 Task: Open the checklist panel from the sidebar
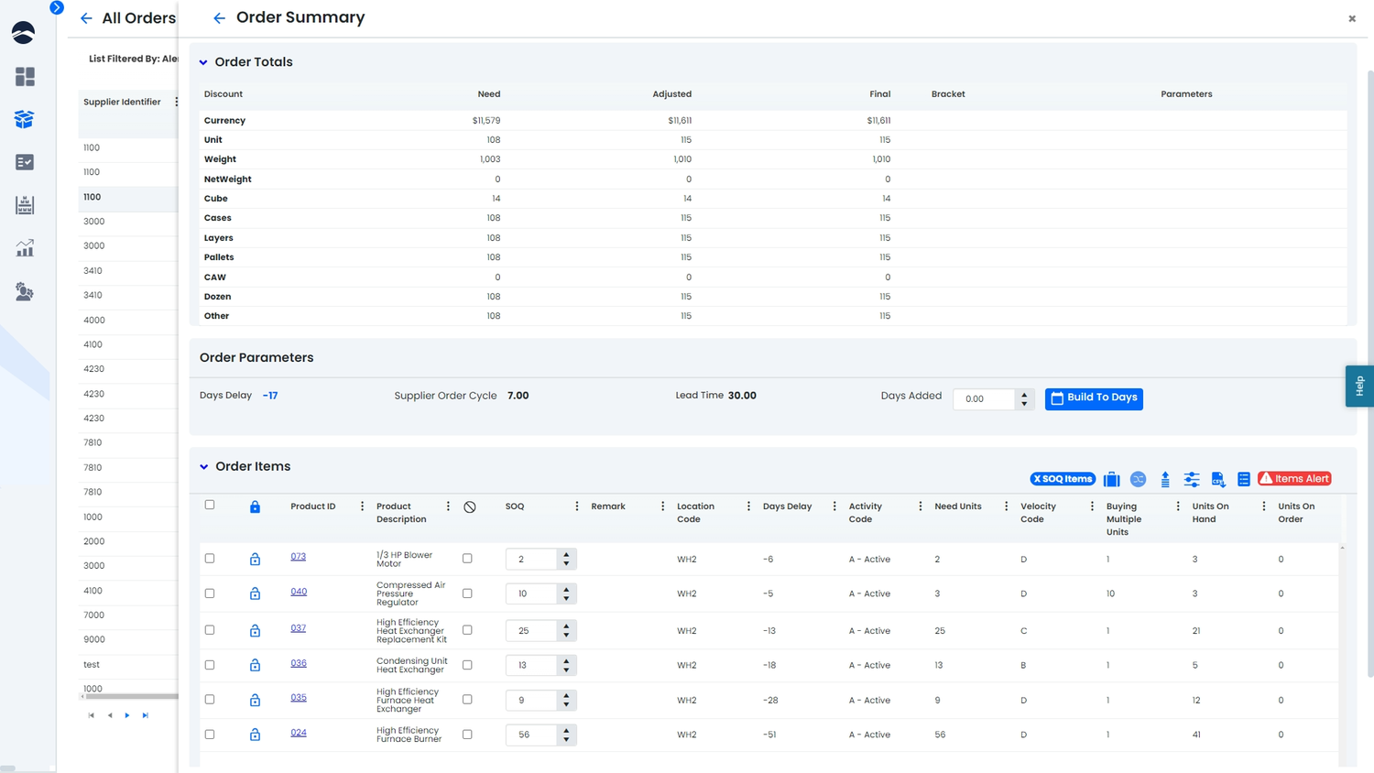point(25,162)
